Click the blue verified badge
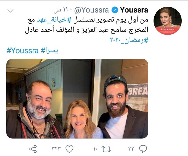This screenshot has height=156, width=188. [x=115, y=10]
